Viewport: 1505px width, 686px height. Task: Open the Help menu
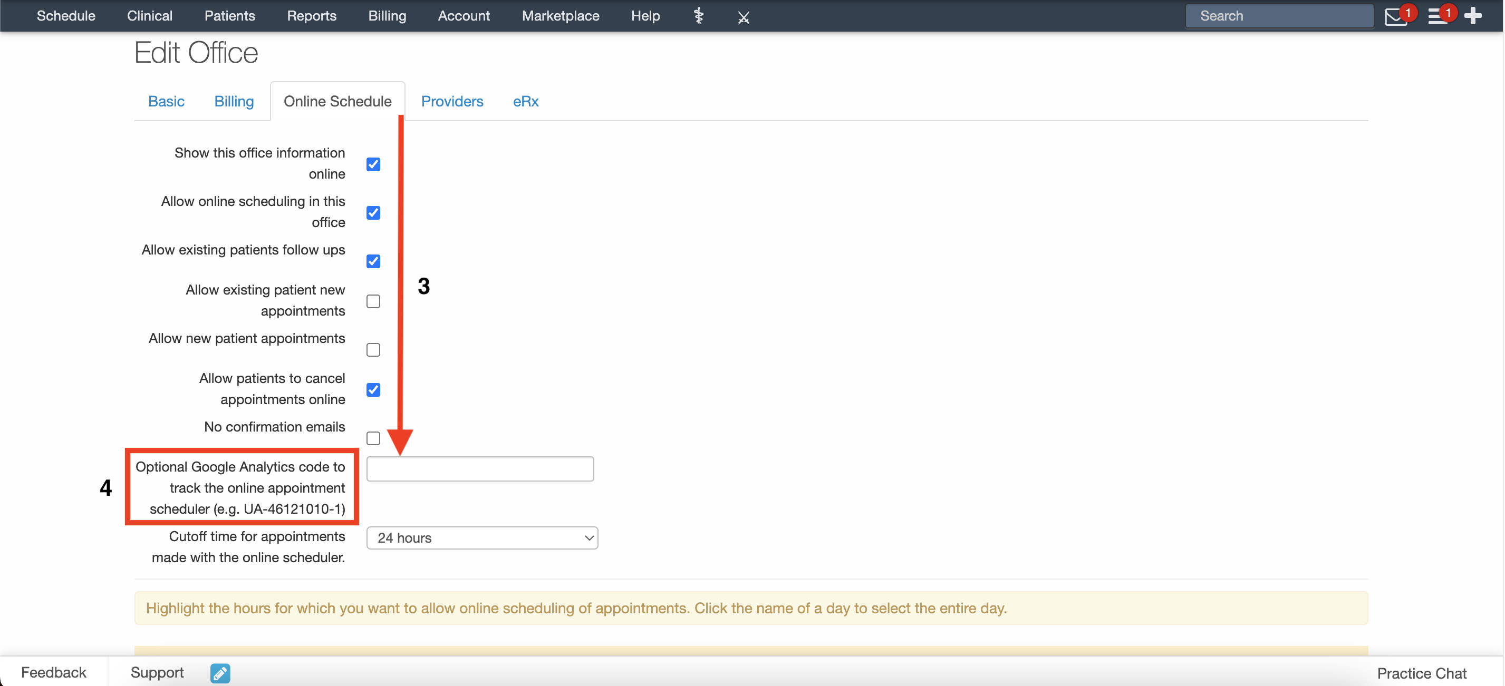pyautogui.click(x=645, y=16)
